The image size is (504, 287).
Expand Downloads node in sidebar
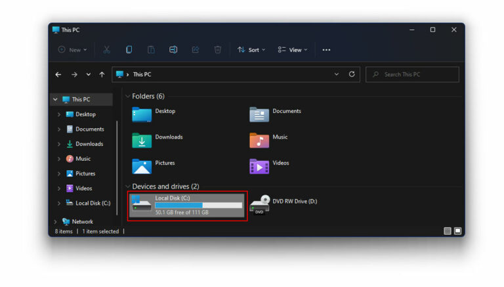pyautogui.click(x=59, y=144)
